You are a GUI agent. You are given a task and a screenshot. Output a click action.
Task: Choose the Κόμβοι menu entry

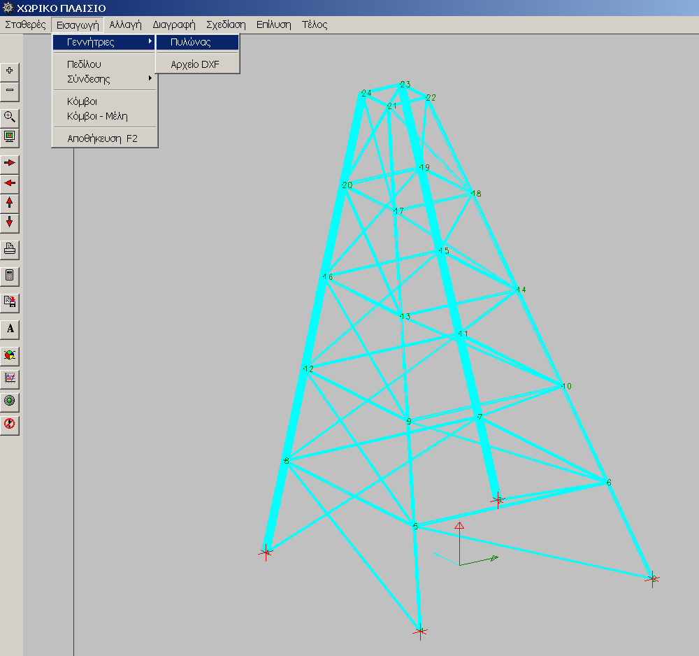point(104,101)
